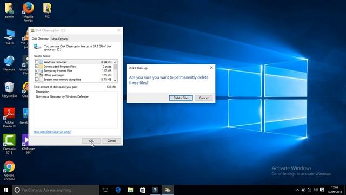This screenshot has height=195, width=346.
Task: Confirm with the Delete Files button
Action: (181, 98)
